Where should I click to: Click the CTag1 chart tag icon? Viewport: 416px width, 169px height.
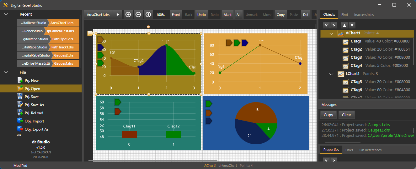pyautogui.click(x=346, y=42)
